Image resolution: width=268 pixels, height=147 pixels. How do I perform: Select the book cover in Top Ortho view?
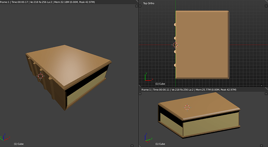click(x=202, y=45)
